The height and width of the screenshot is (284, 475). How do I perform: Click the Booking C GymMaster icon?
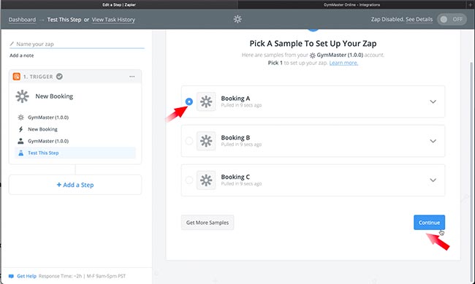[x=206, y=180]
